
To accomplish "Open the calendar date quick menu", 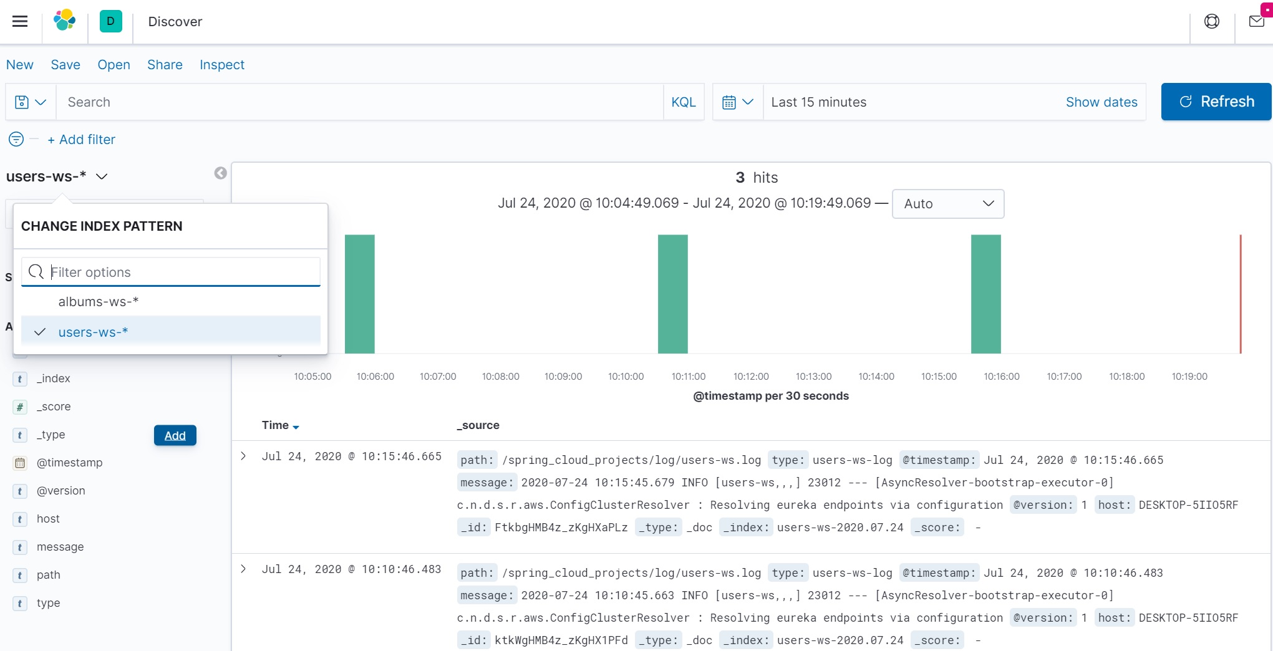I will coord(737,102).
